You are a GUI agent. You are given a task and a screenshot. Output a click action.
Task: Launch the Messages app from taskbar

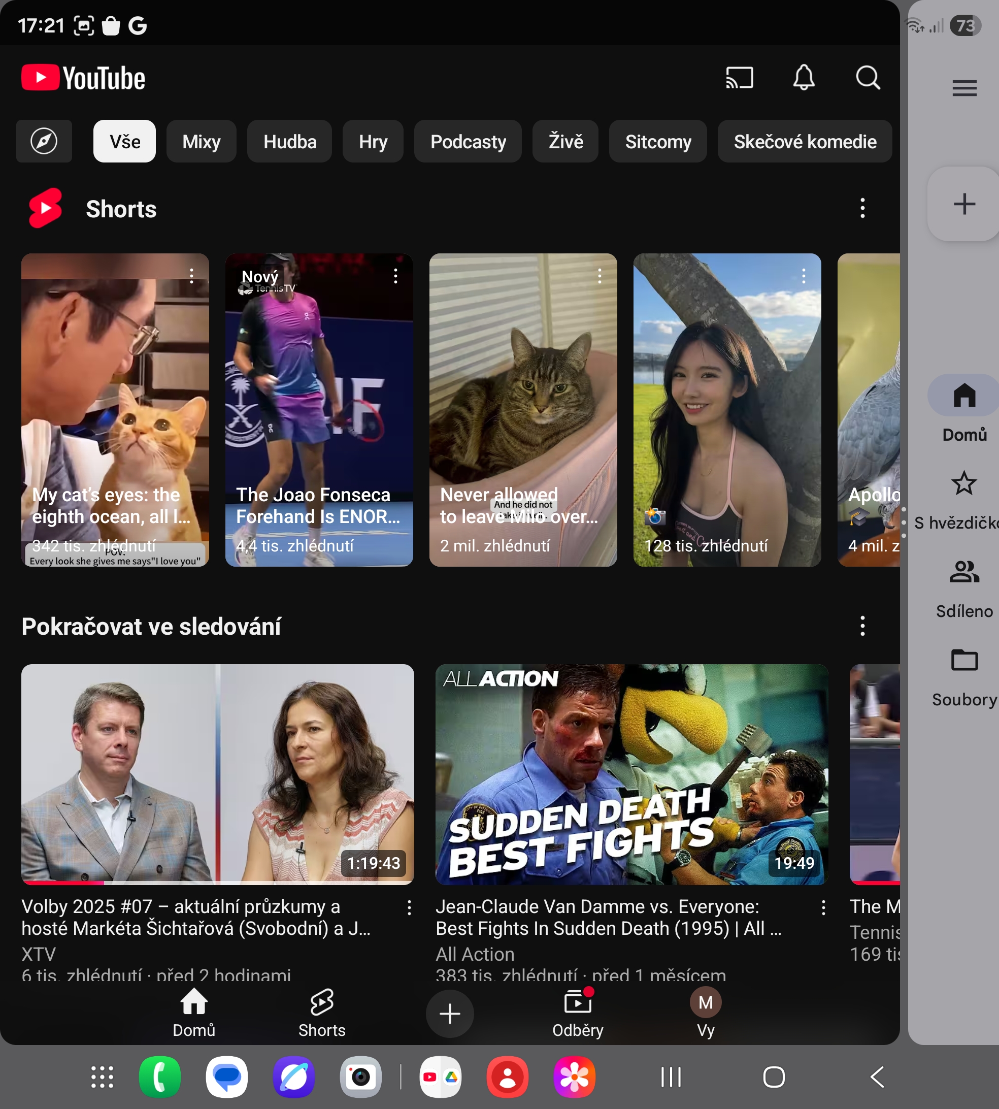click(x=227, y=1077)
